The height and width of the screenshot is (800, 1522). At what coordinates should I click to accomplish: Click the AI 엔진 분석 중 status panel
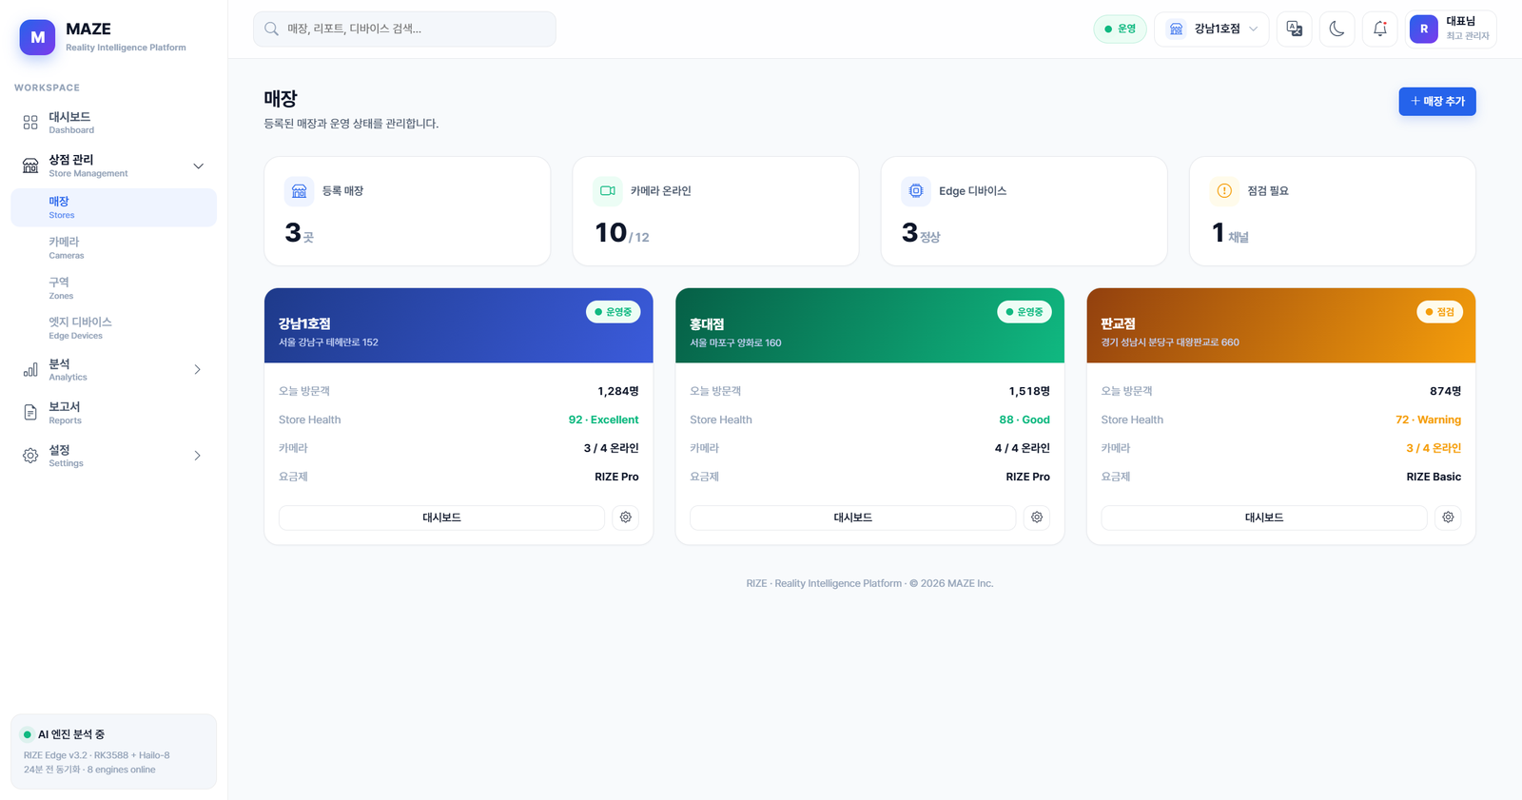[x=113, y=751]
